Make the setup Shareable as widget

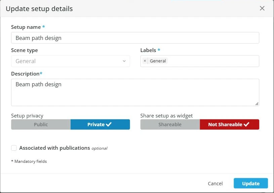(x=170, y=125)
